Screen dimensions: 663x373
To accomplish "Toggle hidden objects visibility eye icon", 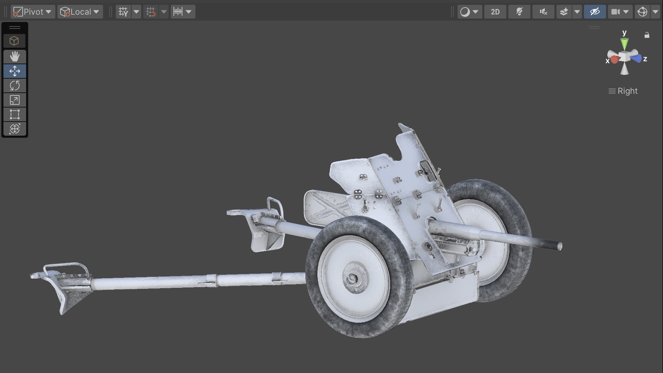I will (x=595, y=12).
